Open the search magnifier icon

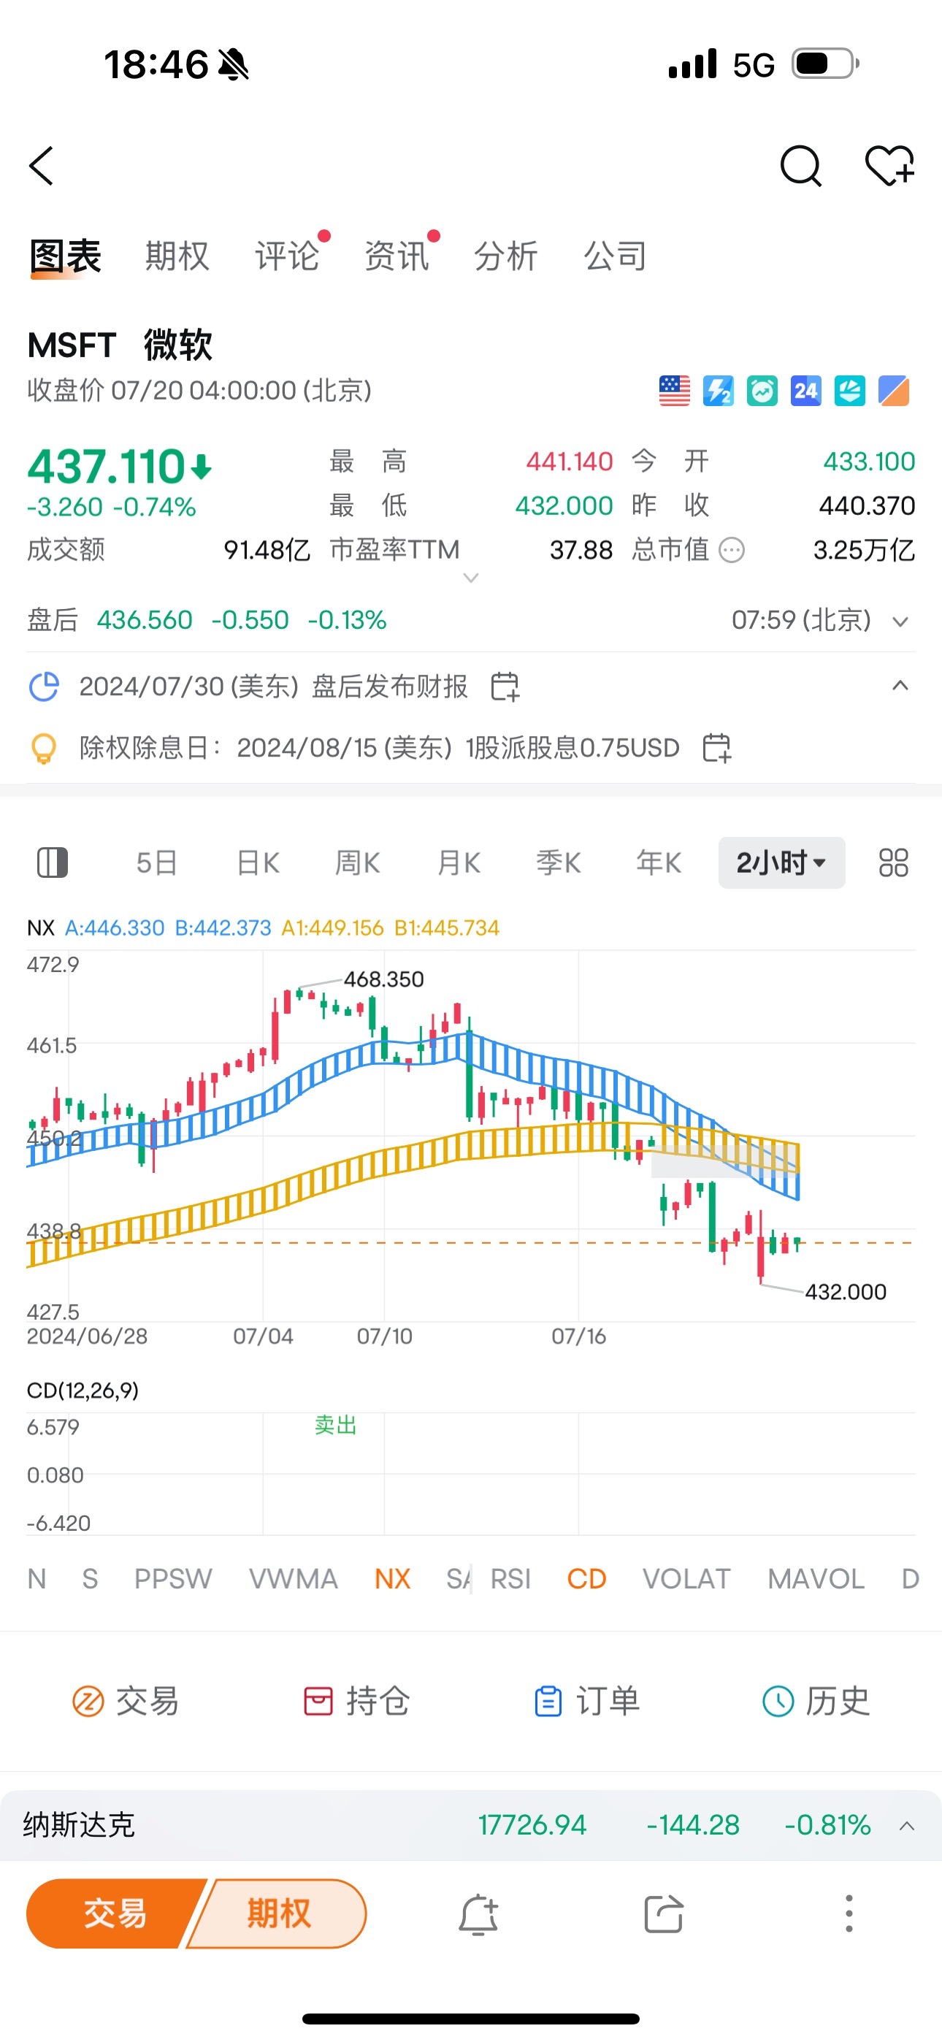(x=801, y=166)
